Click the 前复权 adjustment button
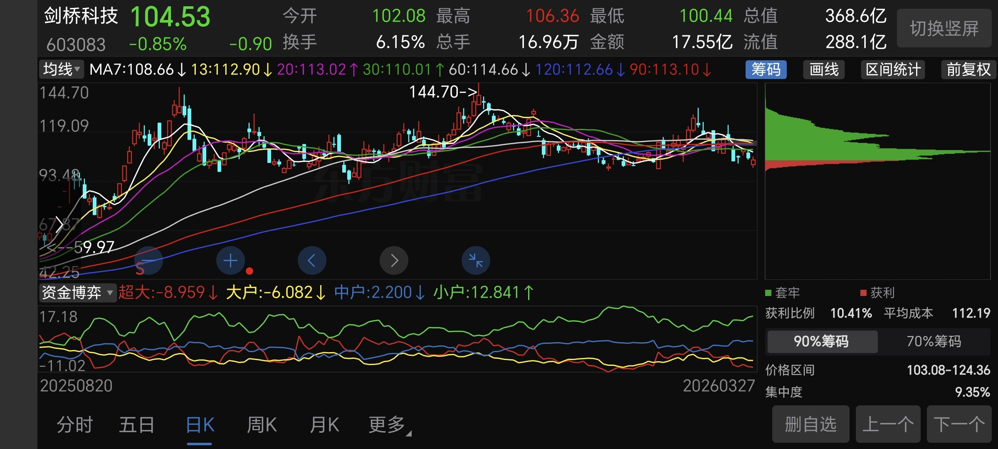The width and height of the screenshot is (998, 449). point(968,69)
